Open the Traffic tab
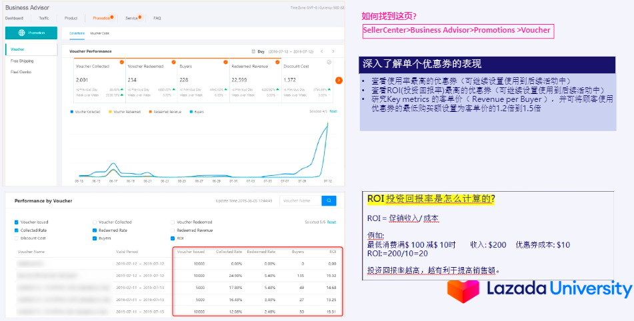The image size is (634, 321). 44,18
